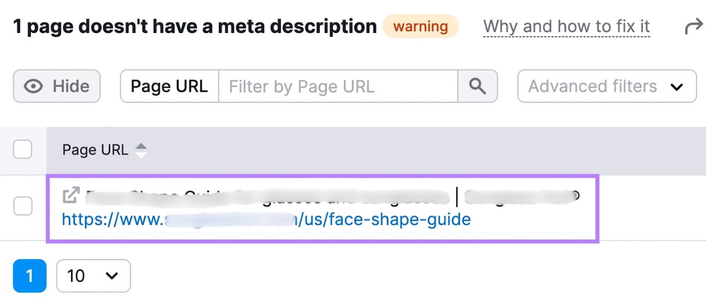Click the chevron in Advanced filters
The height and width of the screenshot is (302, 706).
pyautogui.click(x=676, y=87)
